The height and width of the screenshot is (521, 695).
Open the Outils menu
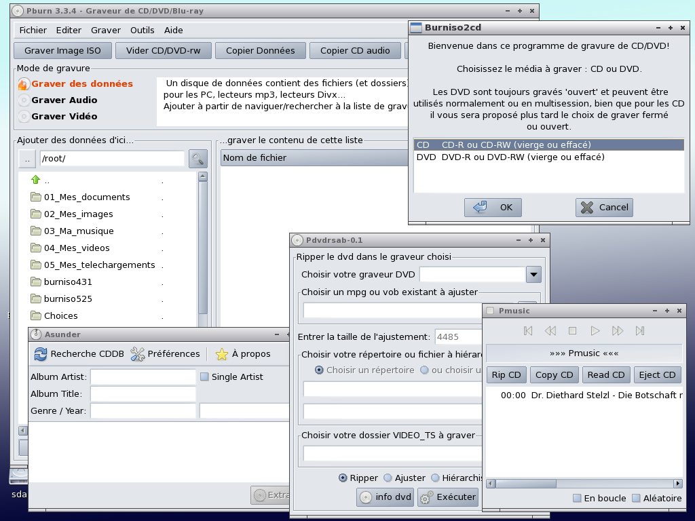pyautogui.click(x=143, y=30)
